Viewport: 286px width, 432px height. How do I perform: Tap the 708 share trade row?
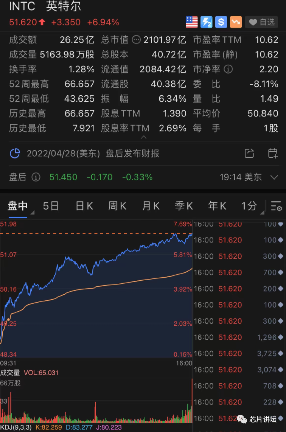[x=239, y=386]
